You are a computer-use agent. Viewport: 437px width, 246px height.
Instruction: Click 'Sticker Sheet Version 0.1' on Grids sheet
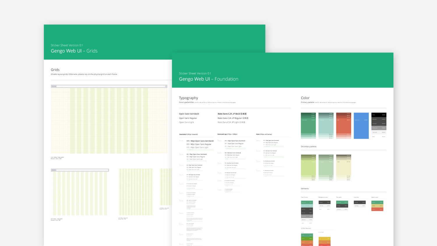pos(67,45)
